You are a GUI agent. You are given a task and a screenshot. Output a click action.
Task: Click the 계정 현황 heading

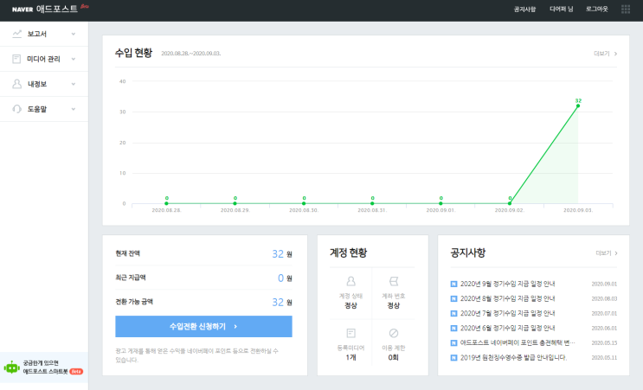click(x=349, y=253)
